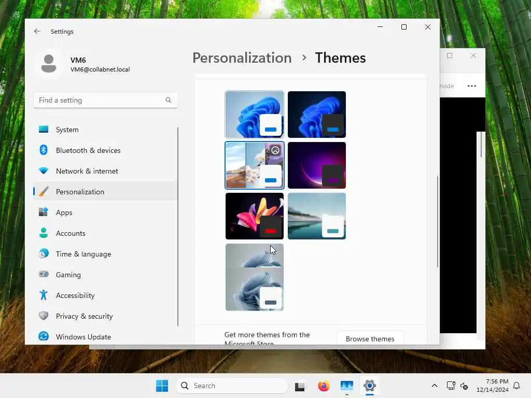Open the Apps icon in sidebar

(x=44, y=212)
